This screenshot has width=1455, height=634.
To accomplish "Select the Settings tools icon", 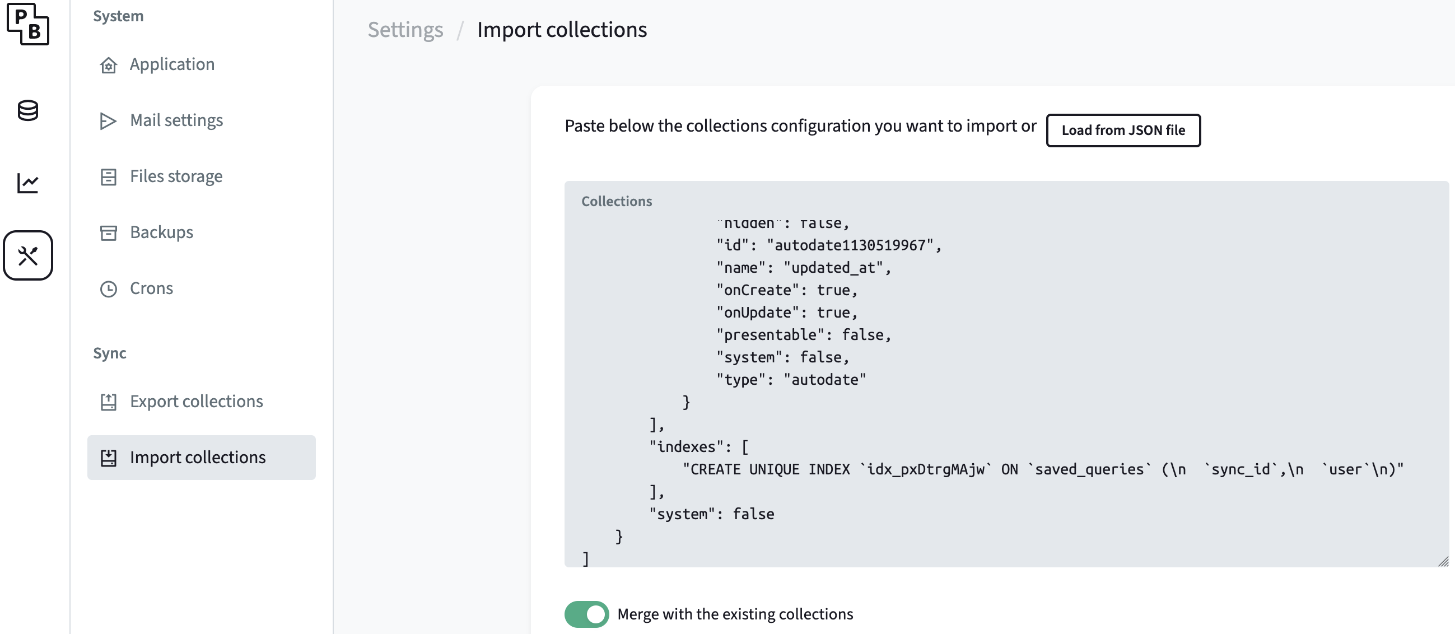I will [27, 255].
